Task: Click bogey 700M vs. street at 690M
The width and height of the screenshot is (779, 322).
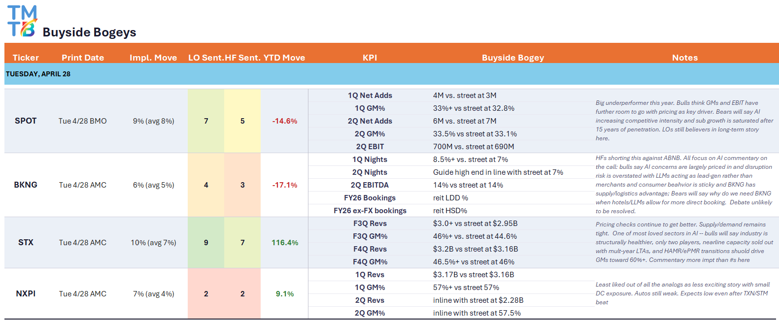Action: click(474, 146)
